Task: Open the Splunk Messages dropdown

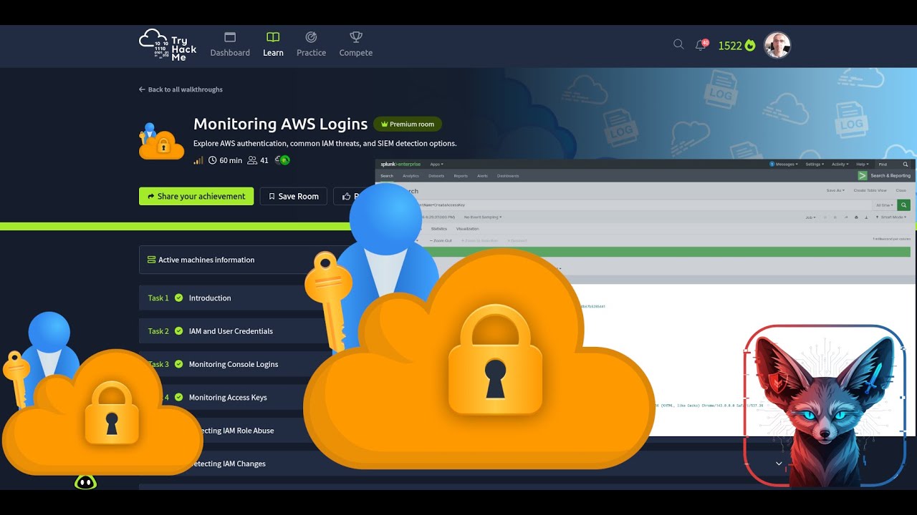Action: (x=783, y=164)
